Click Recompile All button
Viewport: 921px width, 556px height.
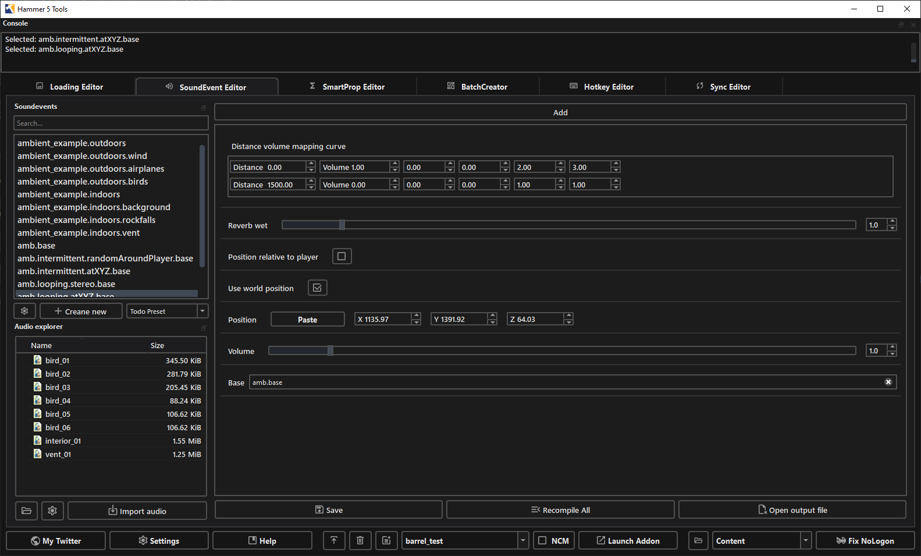(560, 509)
